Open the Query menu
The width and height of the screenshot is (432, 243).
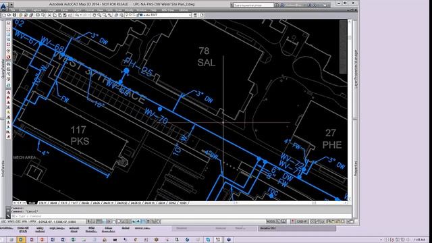pyautogui.click(x=22, y=10)
